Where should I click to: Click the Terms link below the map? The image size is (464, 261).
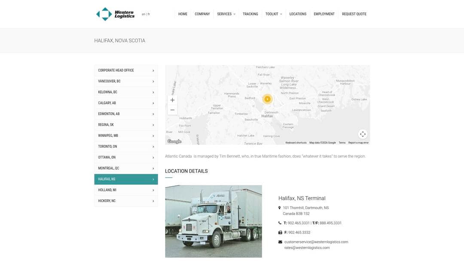click(x=342, y=142)
